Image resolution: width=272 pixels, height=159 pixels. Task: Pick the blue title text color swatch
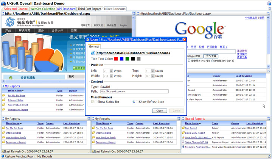[x=121, y=59]
